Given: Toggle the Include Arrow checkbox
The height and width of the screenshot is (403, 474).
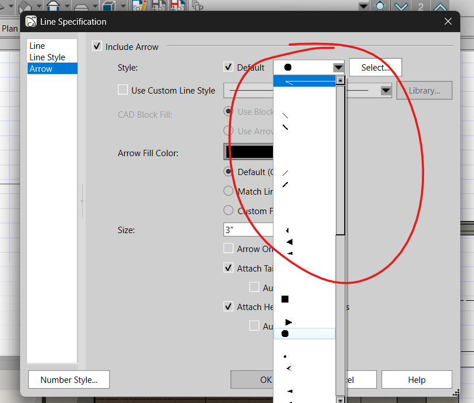Looking at the screenshot, I should (x=97, y=46).
